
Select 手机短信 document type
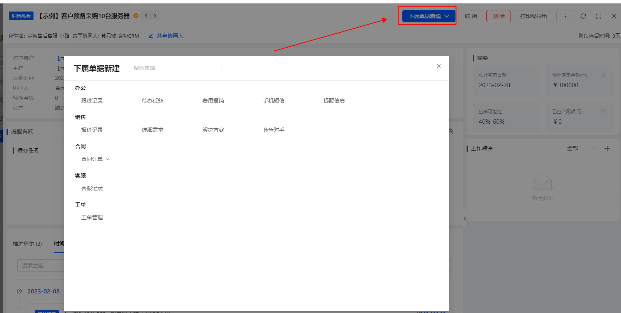[274, 101]
